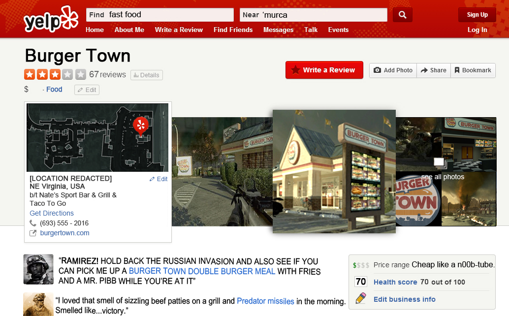
Task: Open the Talk section
Action: tap(311, 30)
